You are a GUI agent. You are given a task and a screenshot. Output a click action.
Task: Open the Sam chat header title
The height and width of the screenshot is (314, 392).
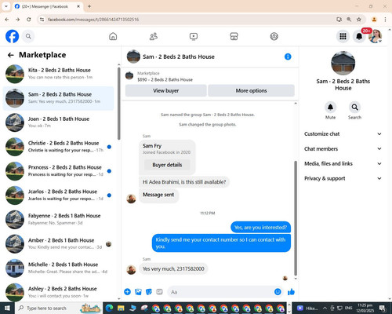pyautogui.click(x=179, y=57)
